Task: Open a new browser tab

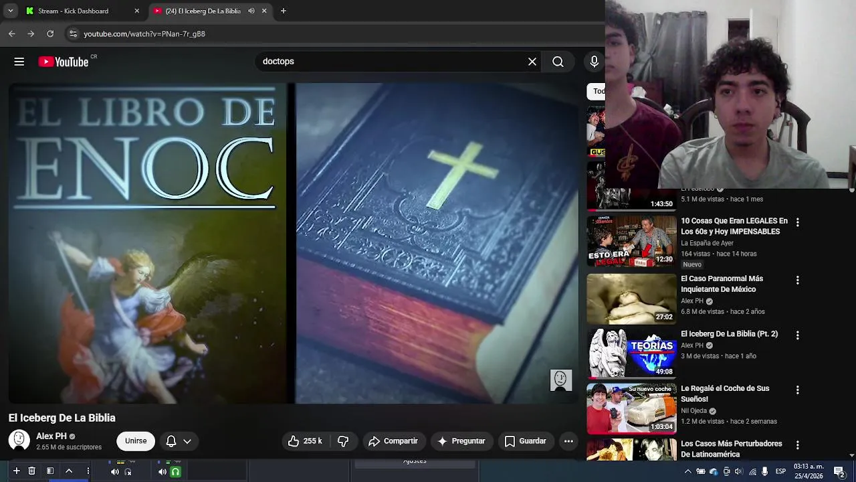Action: (x=284, y=11)
